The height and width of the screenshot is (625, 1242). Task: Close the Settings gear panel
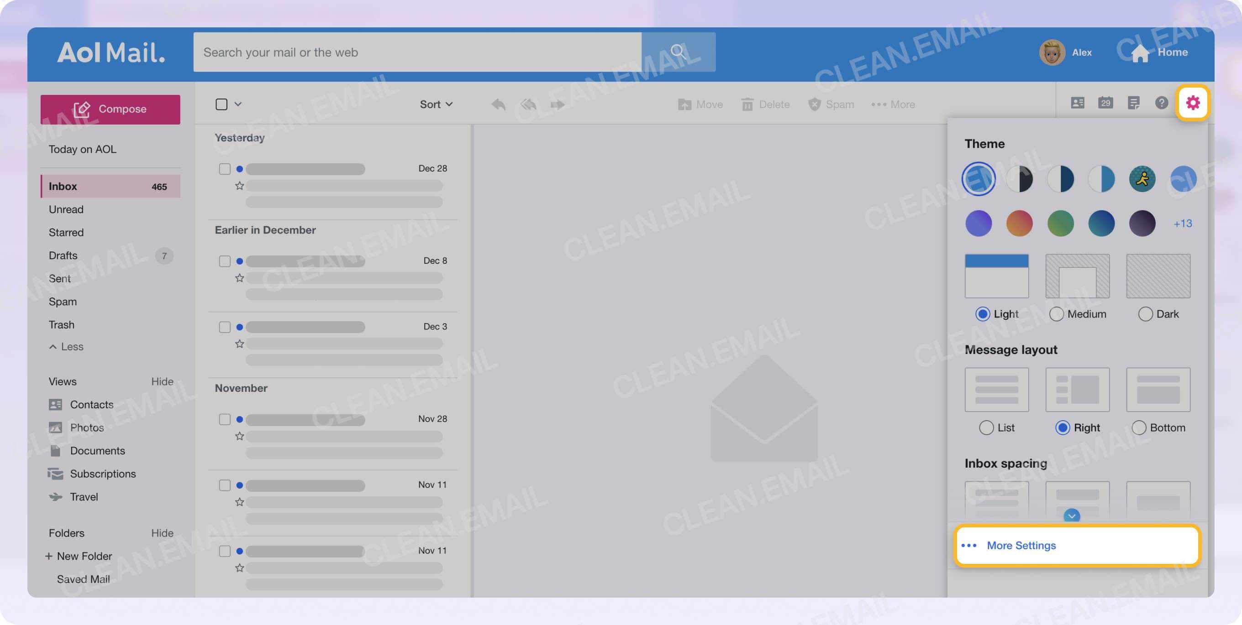1193,102
